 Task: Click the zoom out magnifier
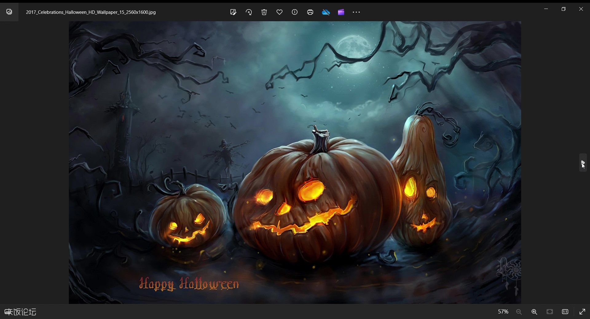[x=519, y=312]
